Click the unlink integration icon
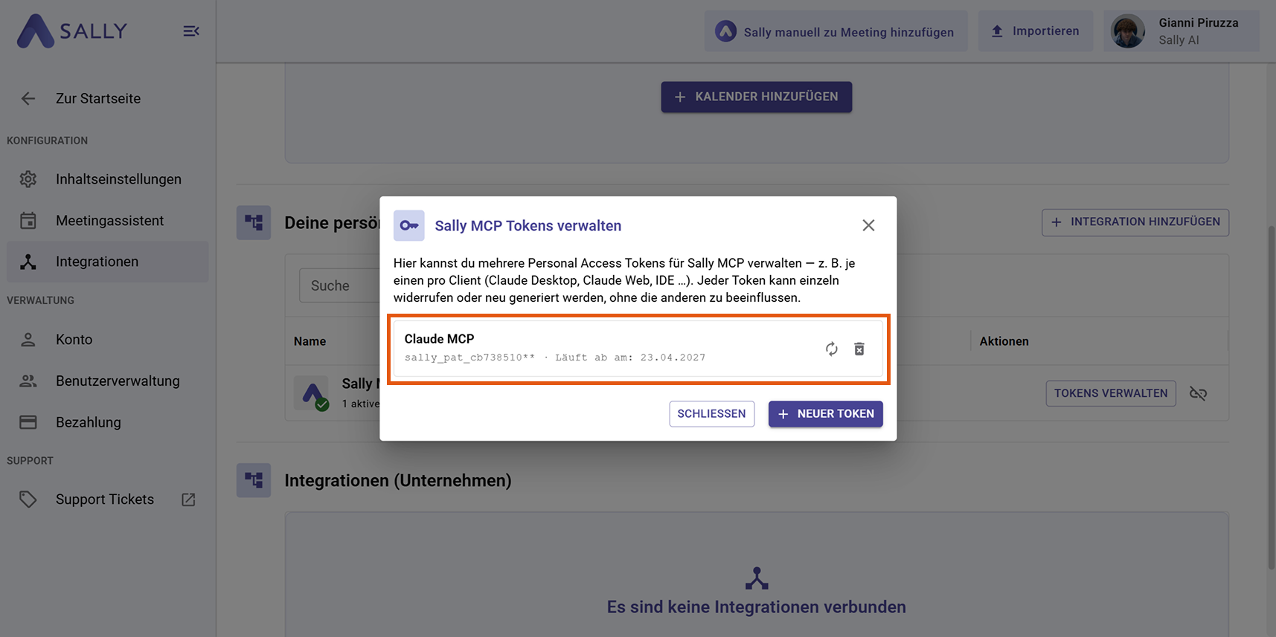Viewport: 1276px width, 637px height. point(1198,393)
